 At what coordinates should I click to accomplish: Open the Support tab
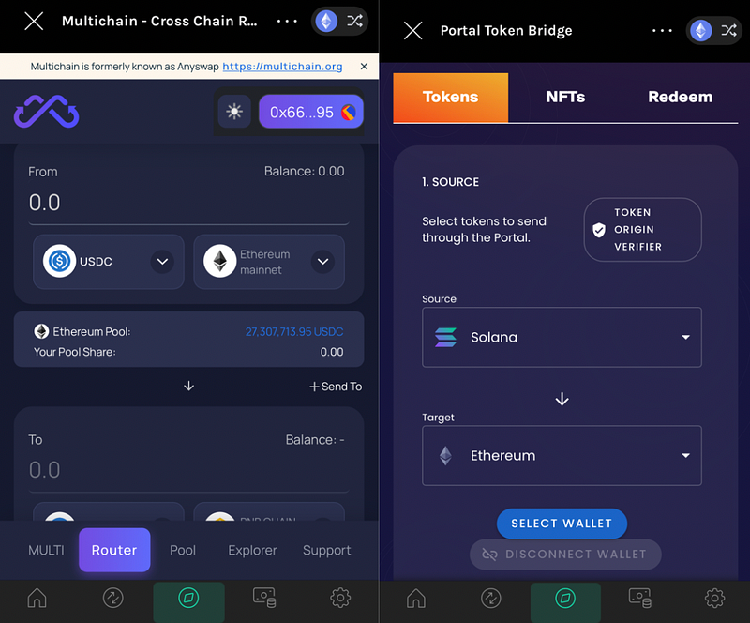[x=326, y=550]
